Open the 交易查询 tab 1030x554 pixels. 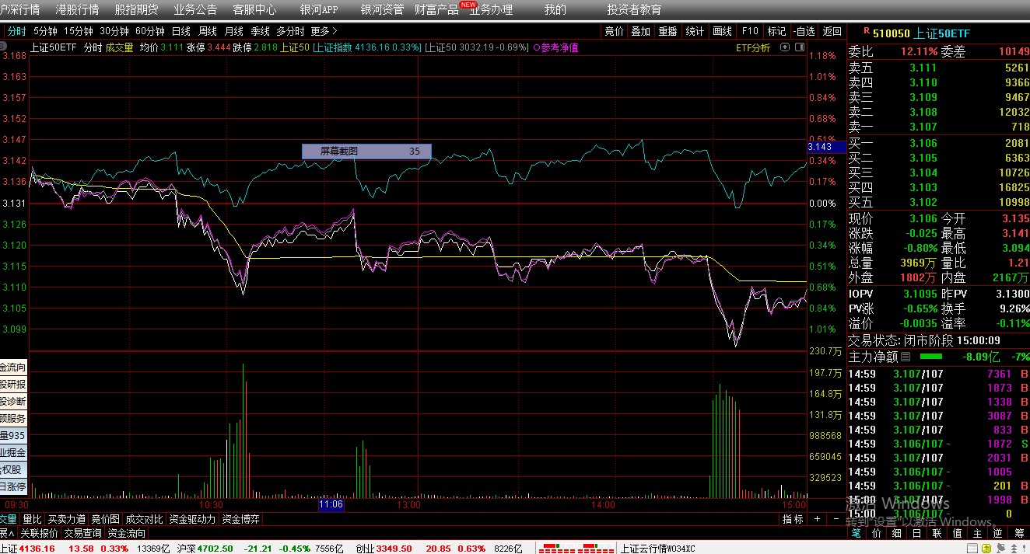click(82, 533)
